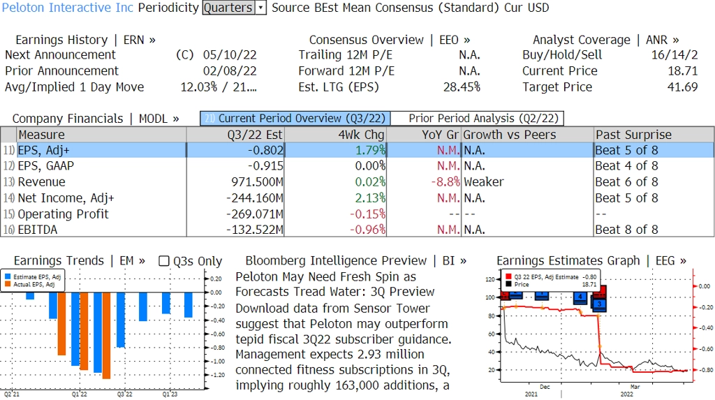The height and width of the screenshot is (400, 715).
Task: Click Prior Announcement date 02/08/22
Action: pyautogui.click(x=230, y=71)
